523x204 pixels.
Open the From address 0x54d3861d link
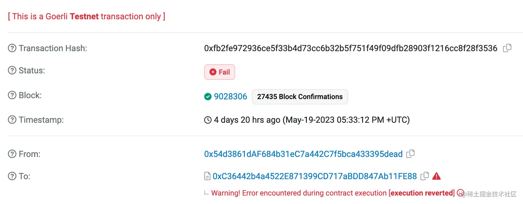tap(303, 154)
